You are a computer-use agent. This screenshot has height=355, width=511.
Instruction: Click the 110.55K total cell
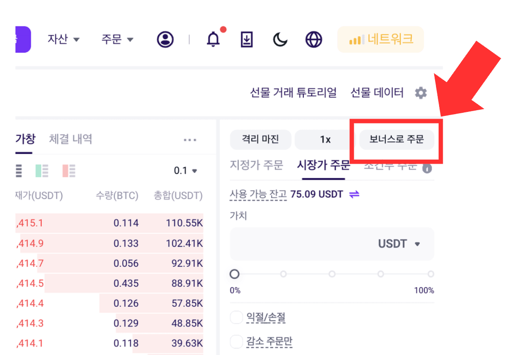click(184, 223)
